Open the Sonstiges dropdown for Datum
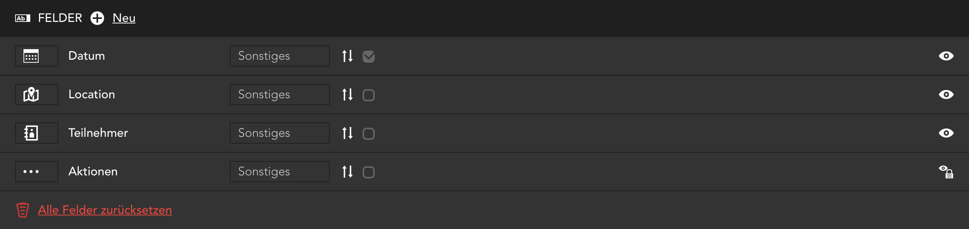Image resolution: width=969 pixels, height=229 pixels. click(x=279, y=56)
